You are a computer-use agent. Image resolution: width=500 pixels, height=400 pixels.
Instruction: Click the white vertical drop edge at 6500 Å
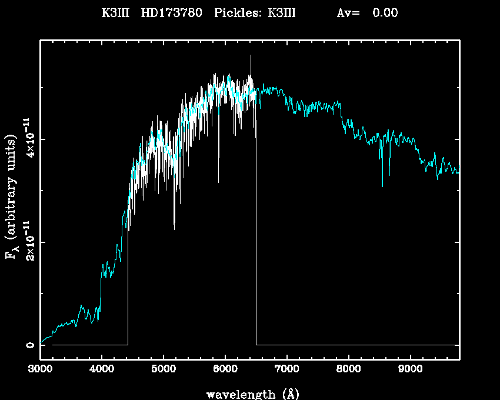click(x=256, y=235)
